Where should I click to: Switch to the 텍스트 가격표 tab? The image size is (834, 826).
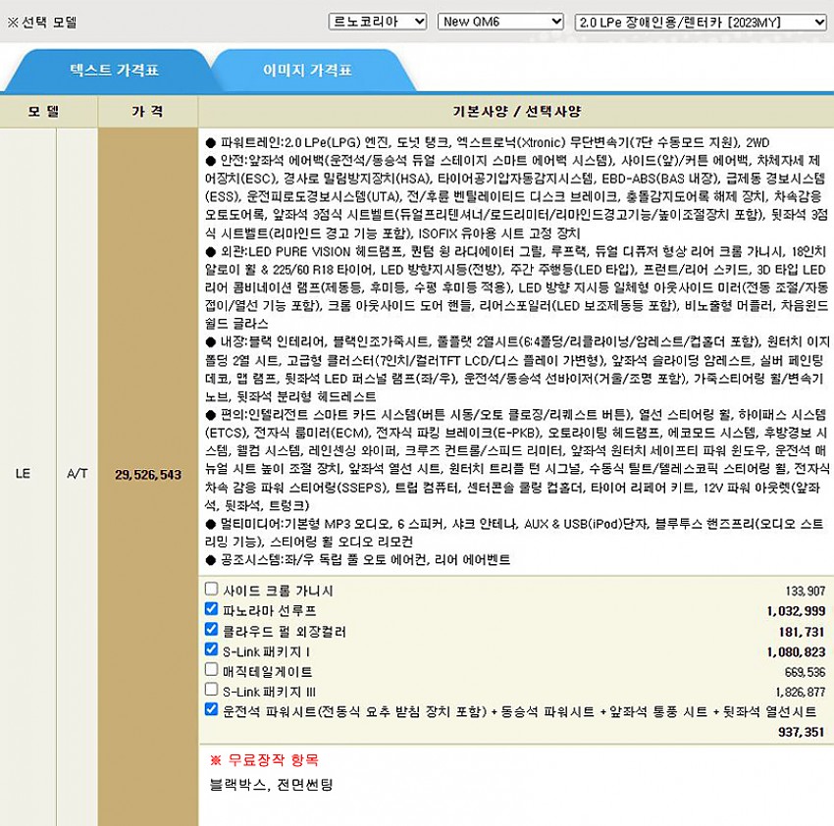(x=114, y=71)
